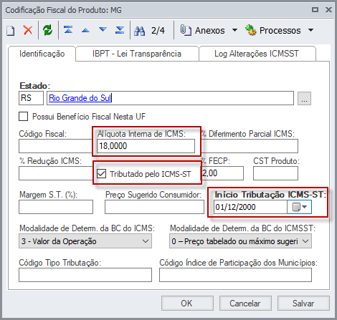Image resolution: width=337 pixels, height=320 pixels.
Task: Open calendar picker for Início Tributação date
Action: pos(300,207)
